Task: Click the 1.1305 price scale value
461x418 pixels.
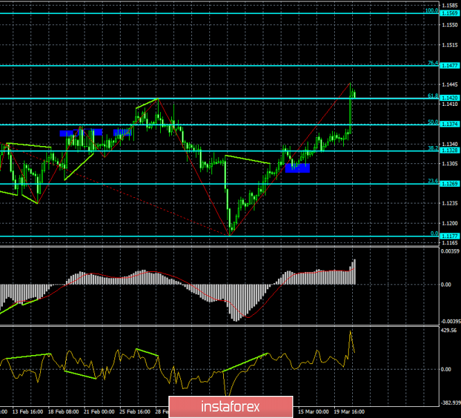Action: [450, 164]
